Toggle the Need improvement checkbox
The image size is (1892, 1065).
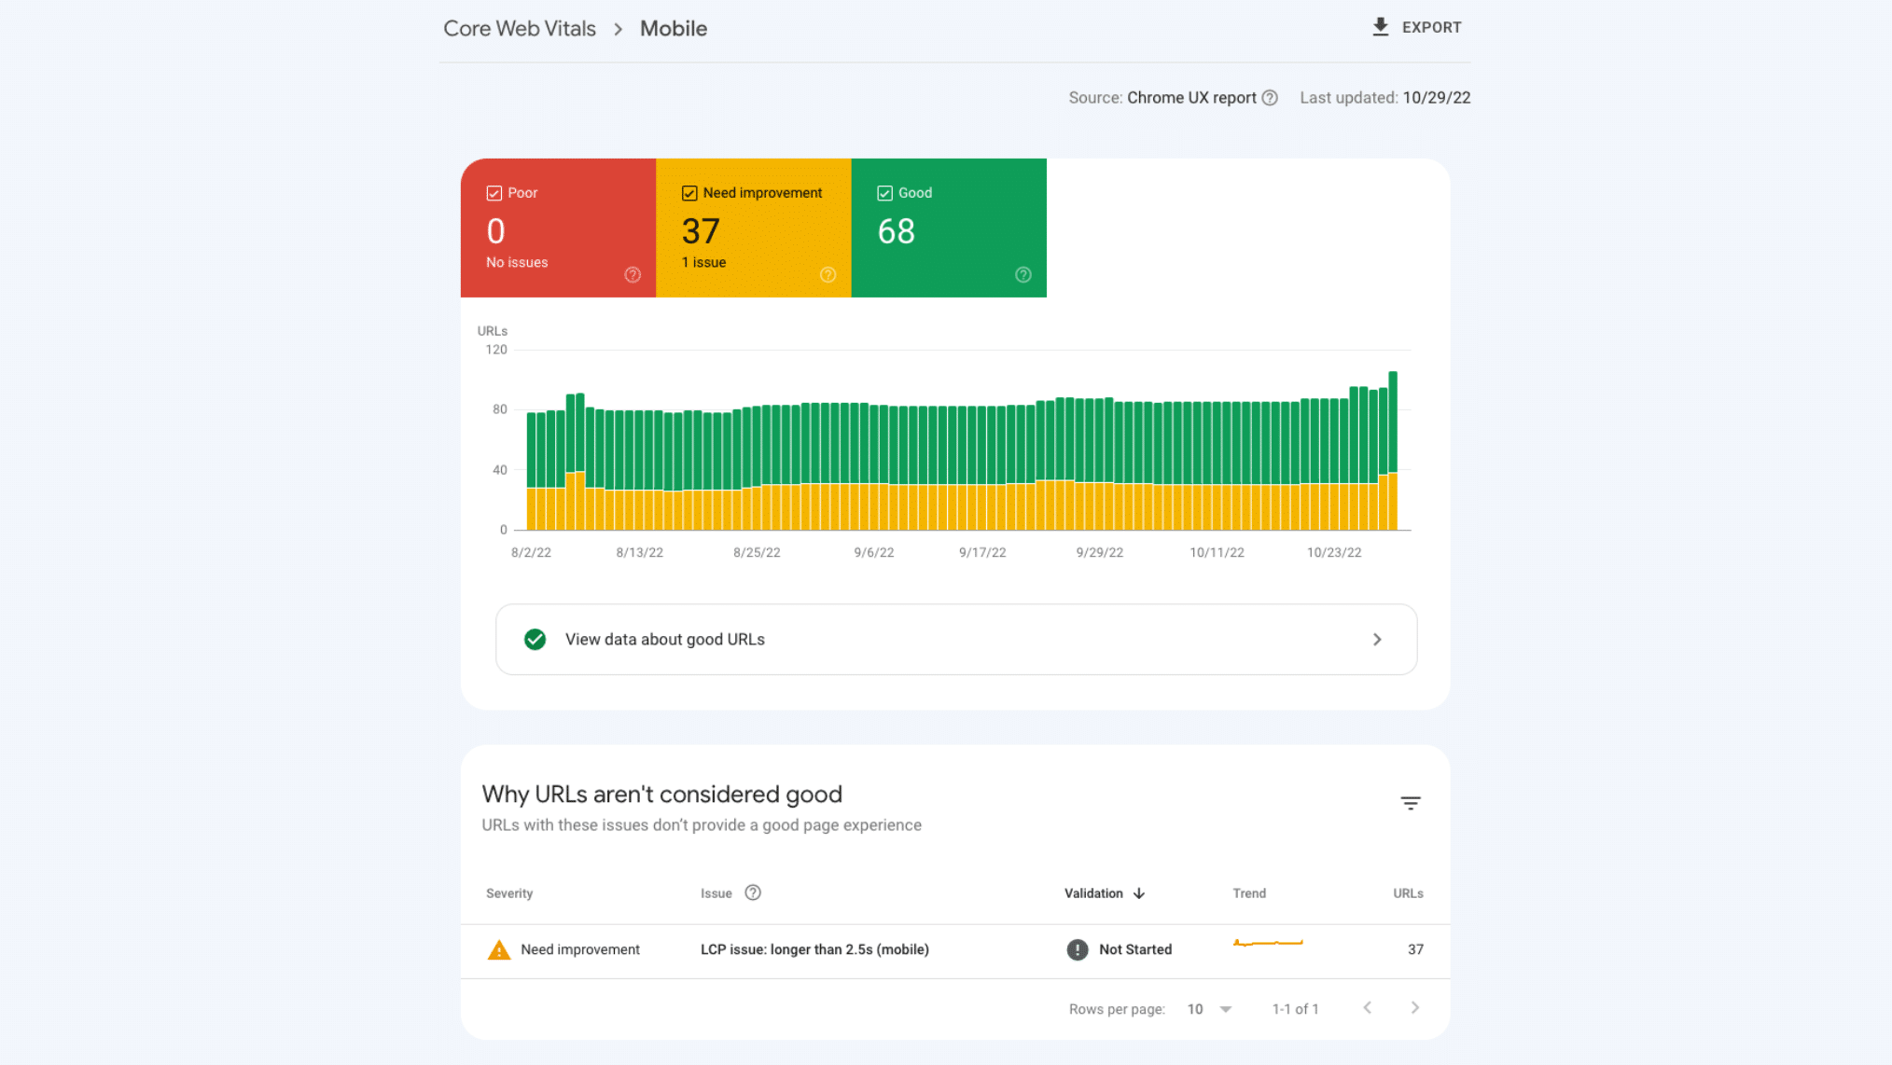point(689,193)
